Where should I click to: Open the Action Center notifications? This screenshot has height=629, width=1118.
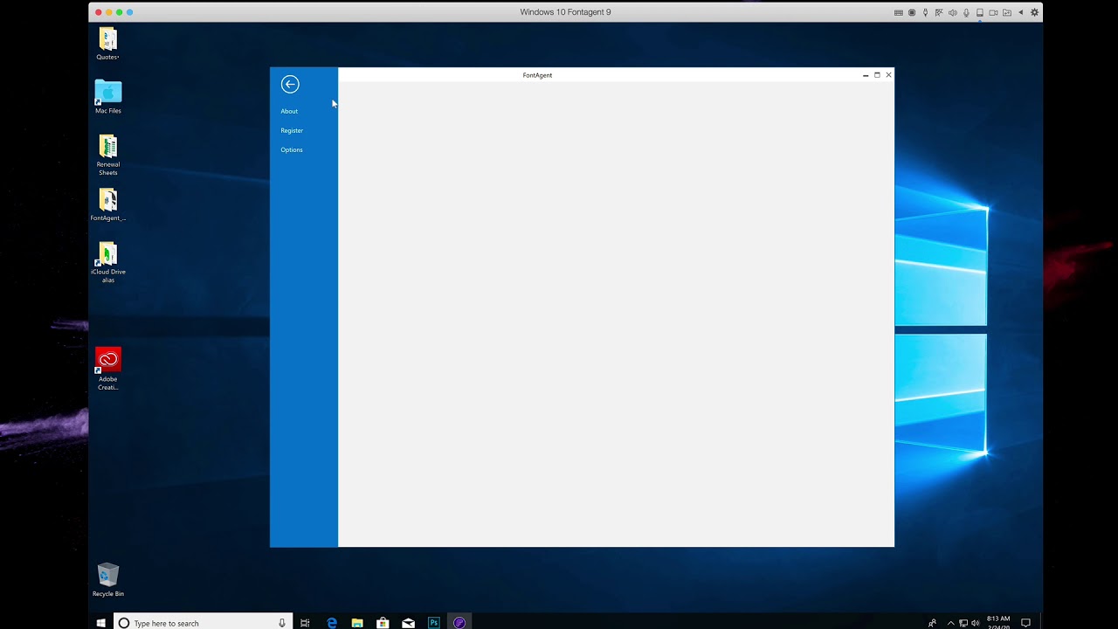tap(1026, 624)
